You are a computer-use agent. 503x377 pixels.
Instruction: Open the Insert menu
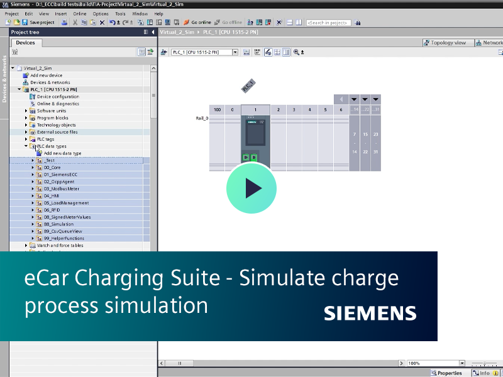[x=60, y=14]
